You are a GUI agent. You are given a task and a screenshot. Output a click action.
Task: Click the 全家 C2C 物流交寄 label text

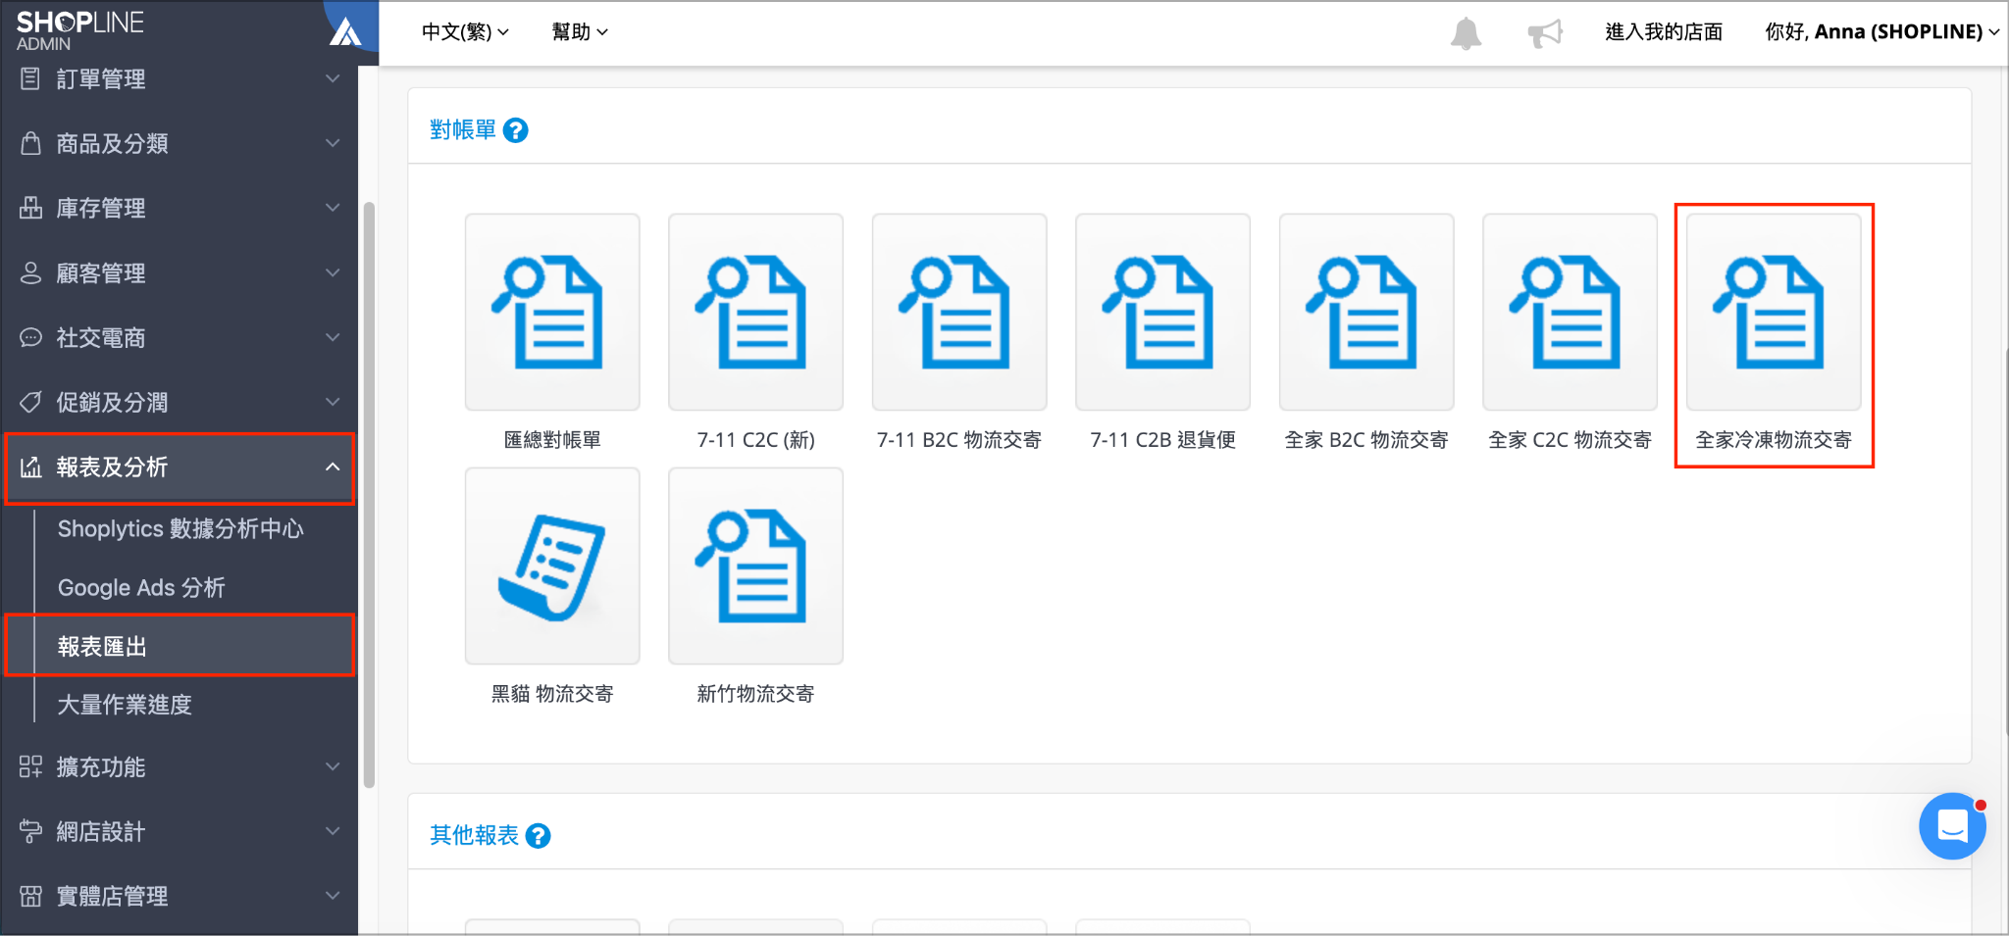click(x=1570, y=440)
